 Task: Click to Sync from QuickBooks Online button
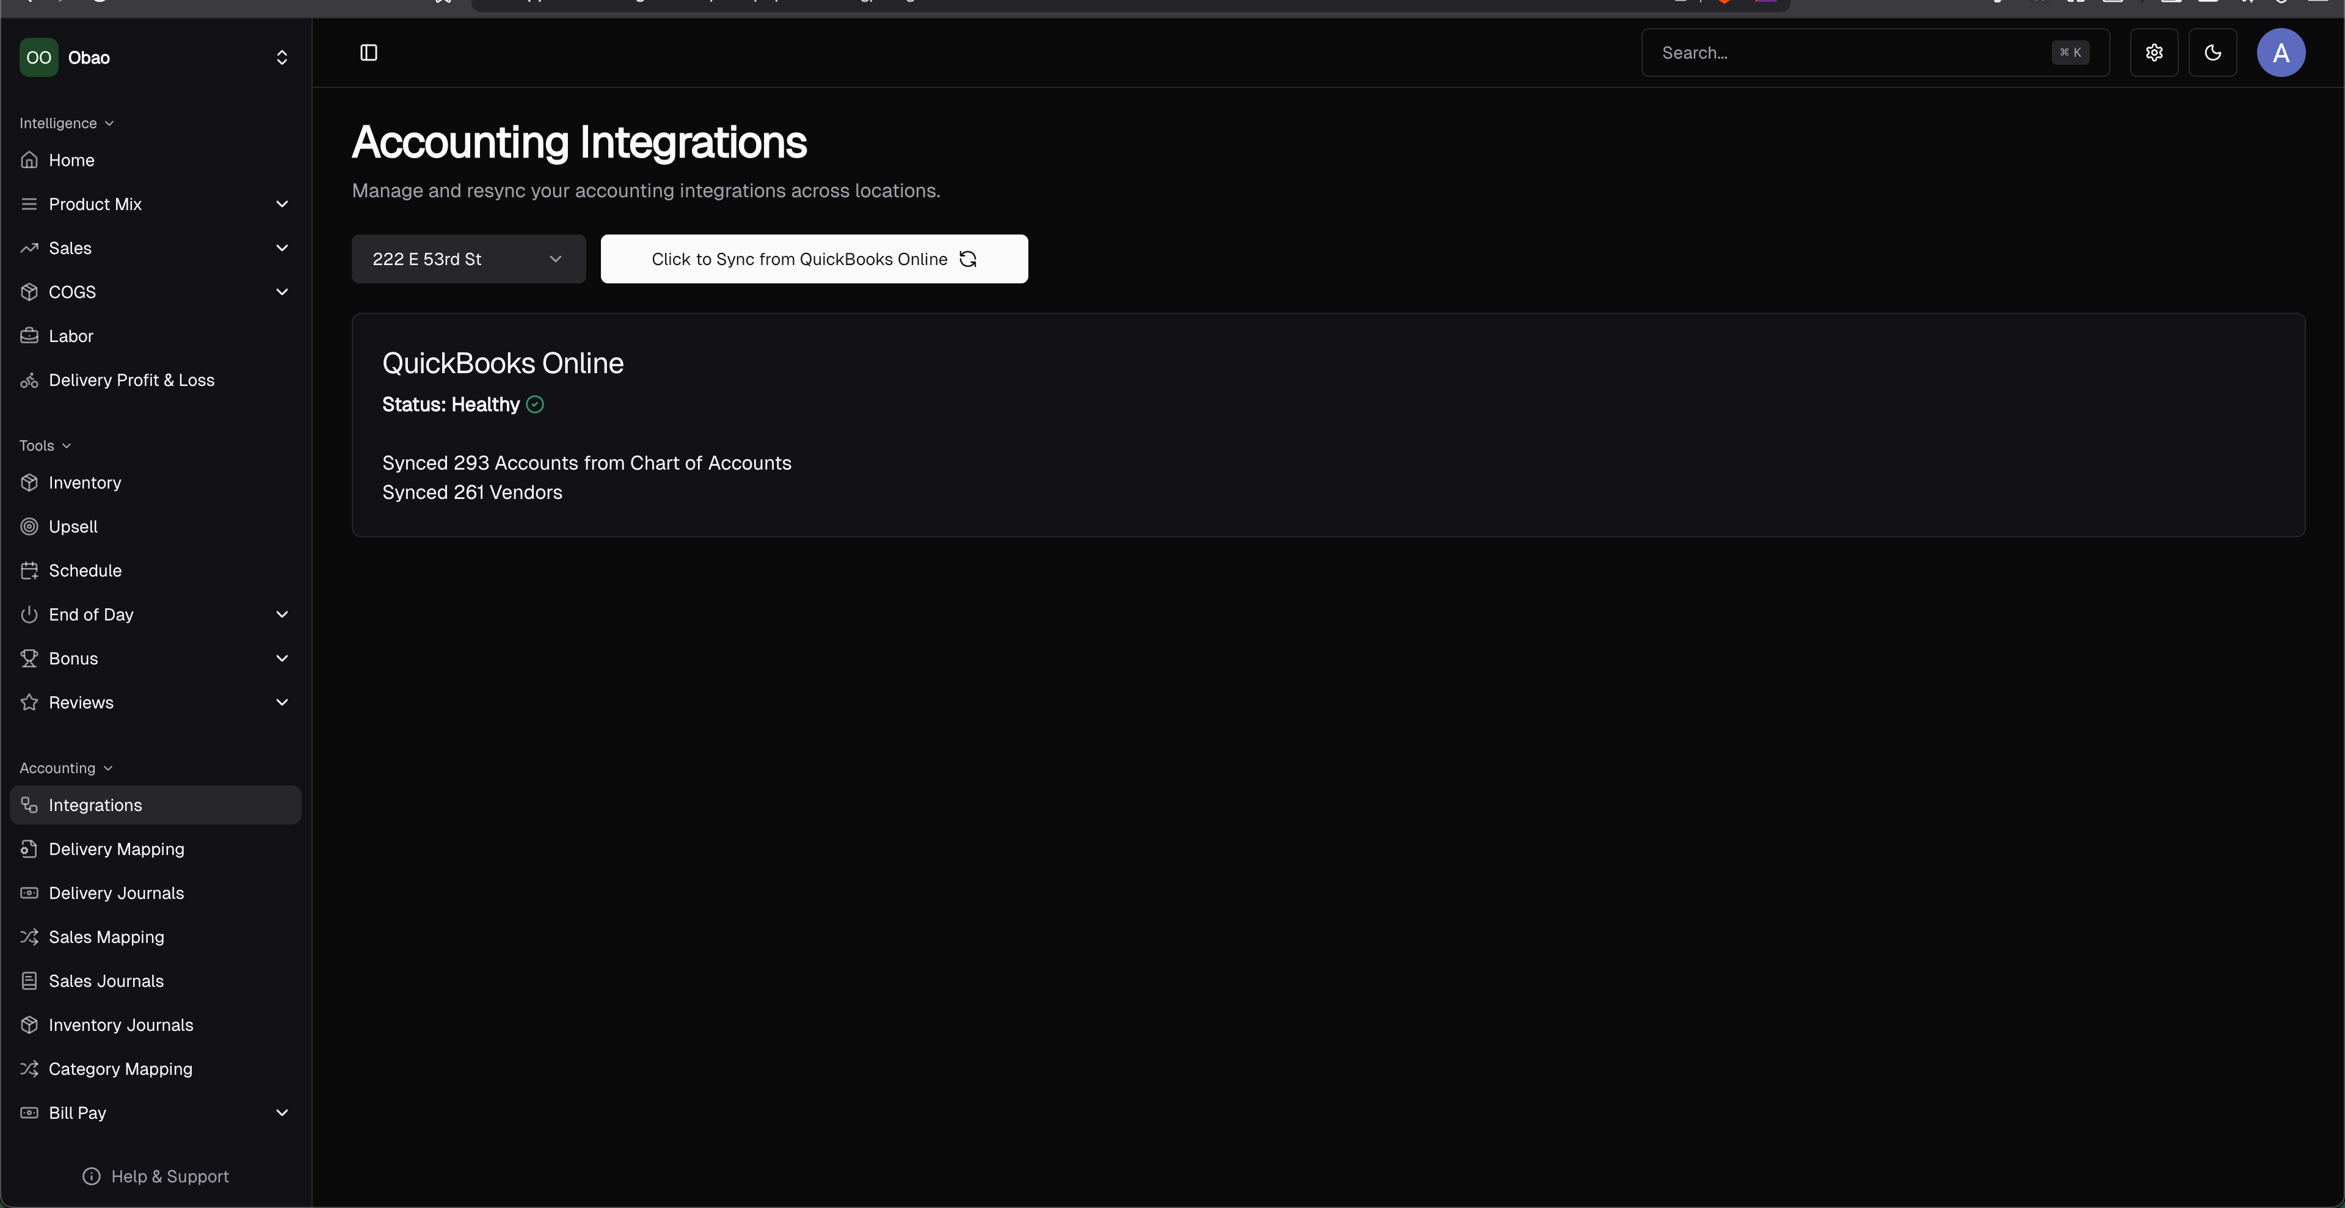(815, 260)
